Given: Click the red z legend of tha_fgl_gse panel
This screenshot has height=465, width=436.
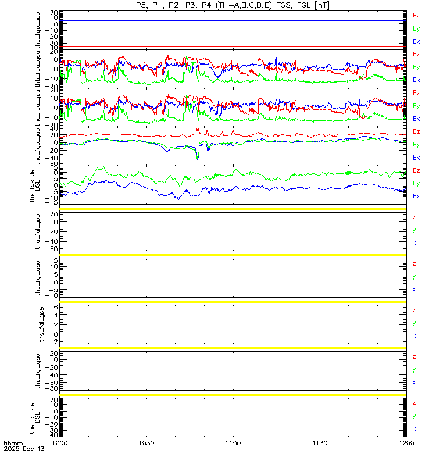Looking at the screenshot, I should click(414, 217).
